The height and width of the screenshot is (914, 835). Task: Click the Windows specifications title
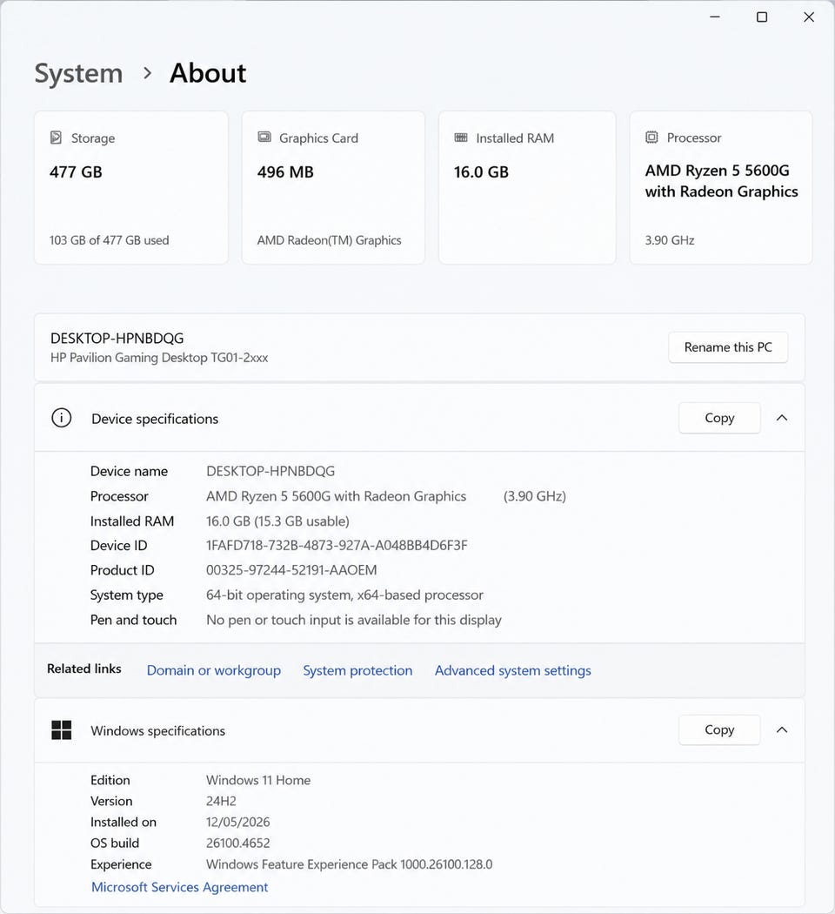pyautogui.click(x=157, y=731)
